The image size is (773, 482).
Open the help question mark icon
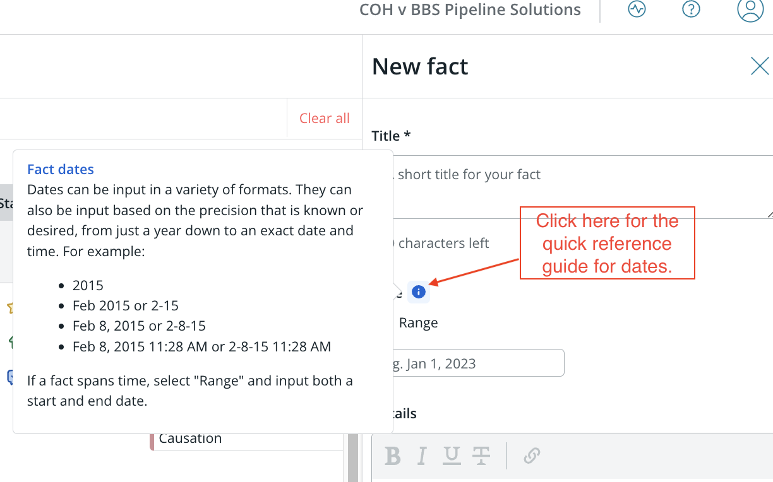(x=692, y=9)
